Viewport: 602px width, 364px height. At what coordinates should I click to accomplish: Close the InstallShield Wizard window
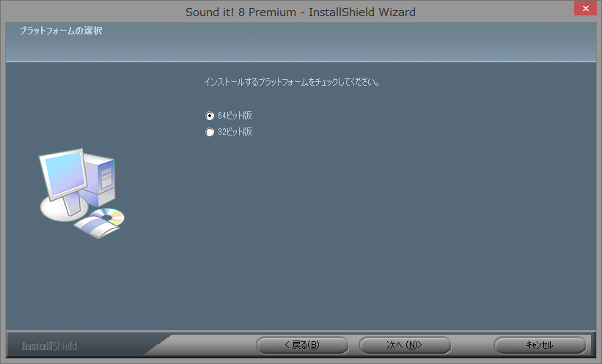pyautogui.click(x=585, y=8)
